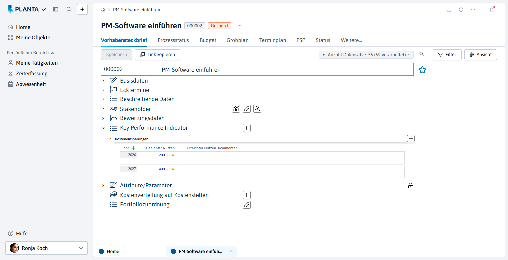Image resolution: width=508 pixels, height=260 pixels.
Task: Toggle the sidebar panel icon
Action: (x=56, y=9)
